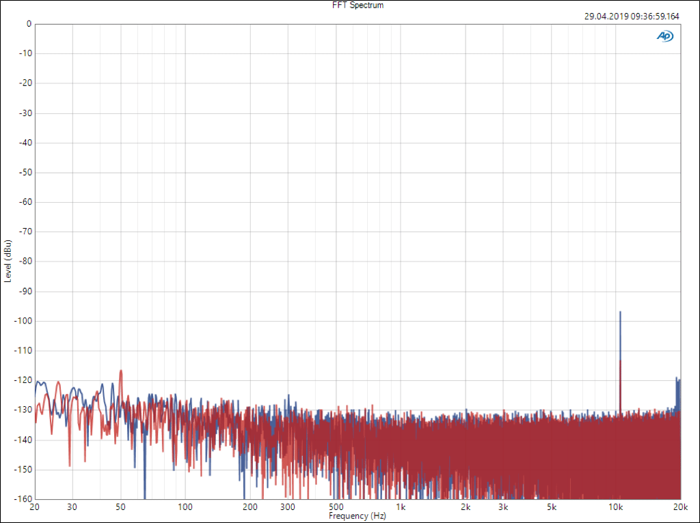Click the -50 tick label on level axis
Image resolution: width=700 pixels, height=523 pixels.
coord(25,172)
